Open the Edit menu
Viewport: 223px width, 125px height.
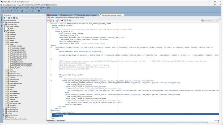coord(6,8)
